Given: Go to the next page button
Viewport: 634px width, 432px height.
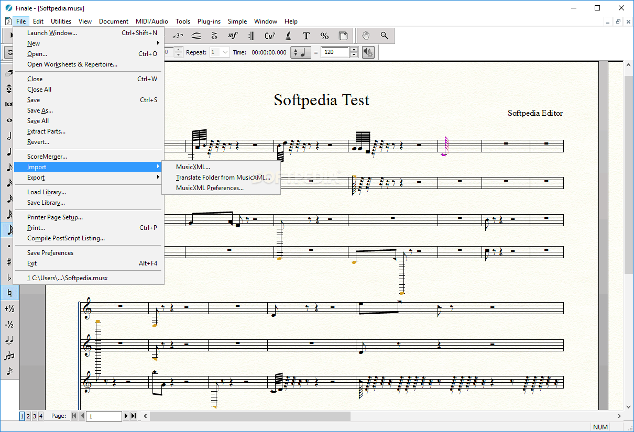Looking at the screenshot, I should coord(126,416).
